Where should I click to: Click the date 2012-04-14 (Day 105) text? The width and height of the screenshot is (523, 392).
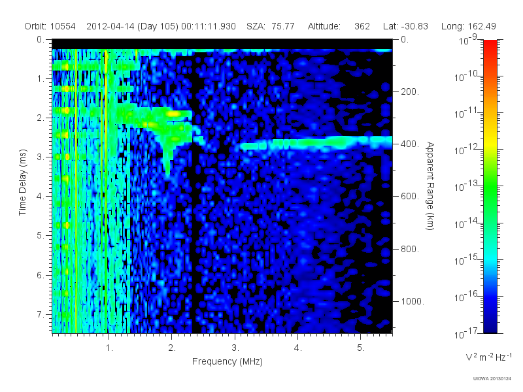133,26
